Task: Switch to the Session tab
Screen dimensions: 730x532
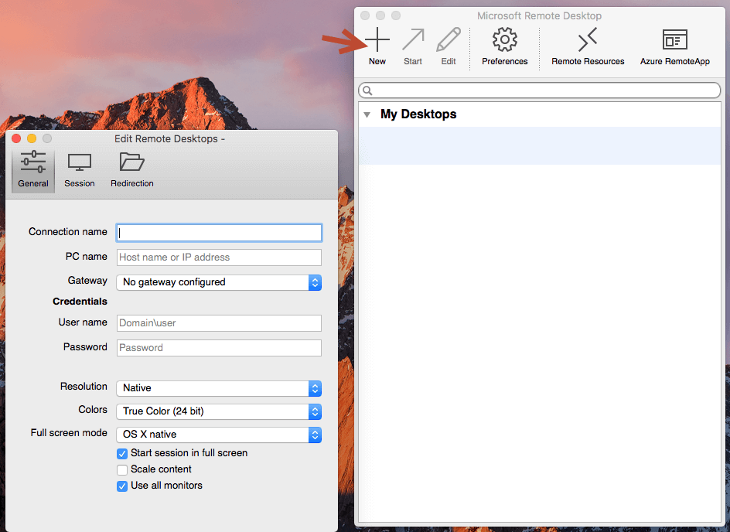Action: click(80, 170)
